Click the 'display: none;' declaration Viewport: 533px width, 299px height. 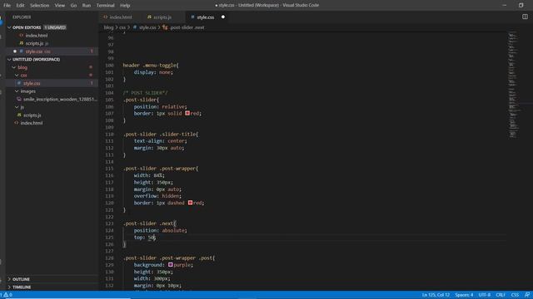[153, 72]
